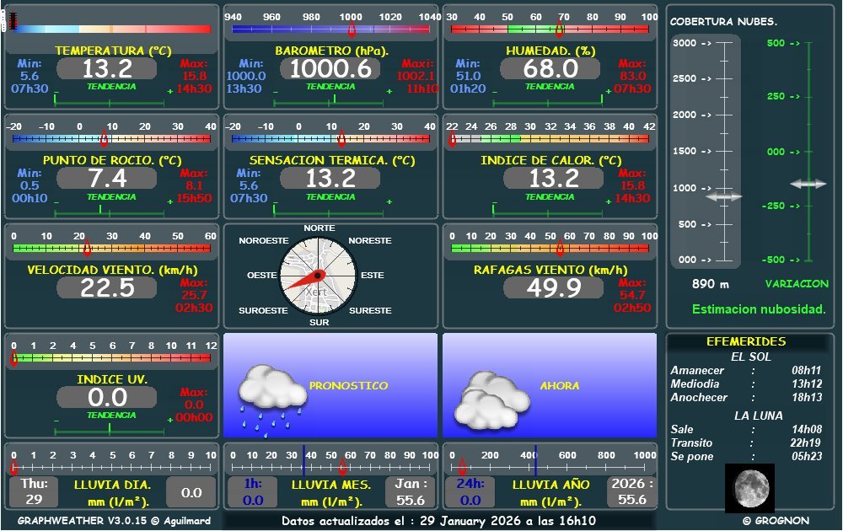This screenshot has width=843, height=531.
Task: Click the Variacion scale arrow marker
Action: [808, 183]
